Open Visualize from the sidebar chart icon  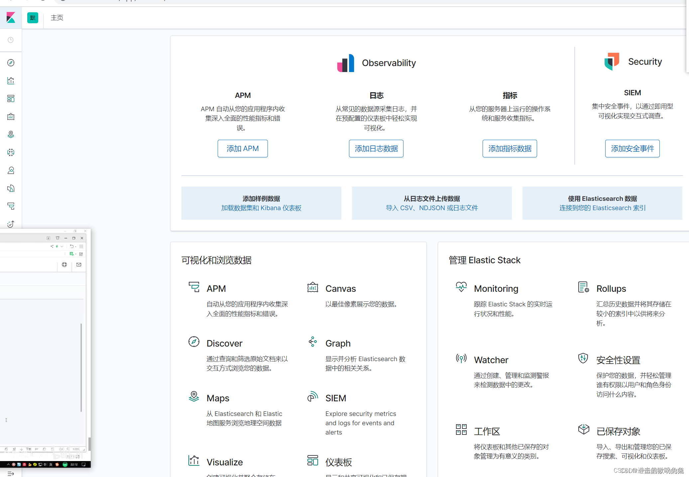click(x=11, y=81)
